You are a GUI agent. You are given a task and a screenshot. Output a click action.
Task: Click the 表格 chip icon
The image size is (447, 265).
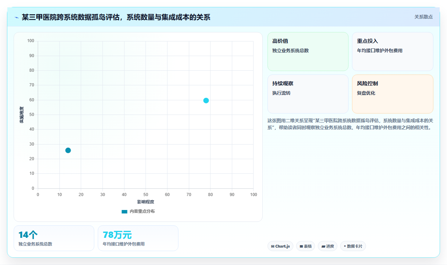[x=301, y=247]
